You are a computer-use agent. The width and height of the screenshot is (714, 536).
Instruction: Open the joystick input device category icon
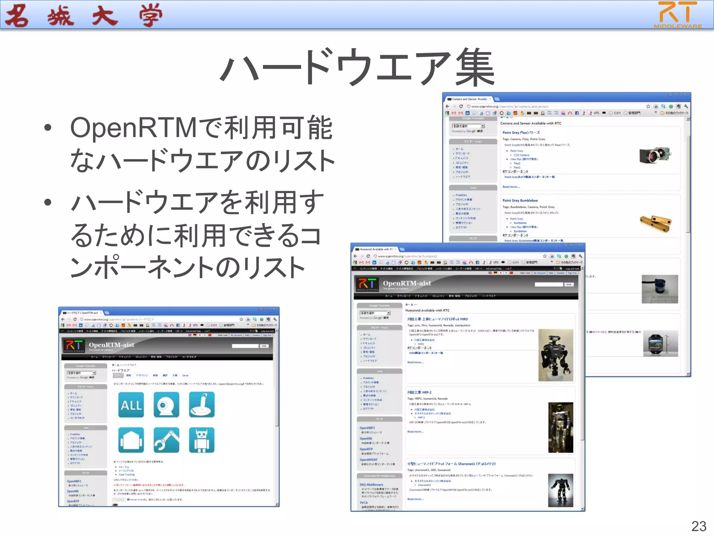[x=202, y=405]
